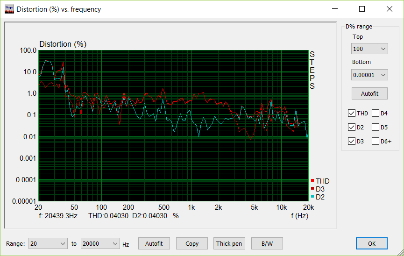
Task: Click the resize grip in window corner
Action: coord(400,253)
